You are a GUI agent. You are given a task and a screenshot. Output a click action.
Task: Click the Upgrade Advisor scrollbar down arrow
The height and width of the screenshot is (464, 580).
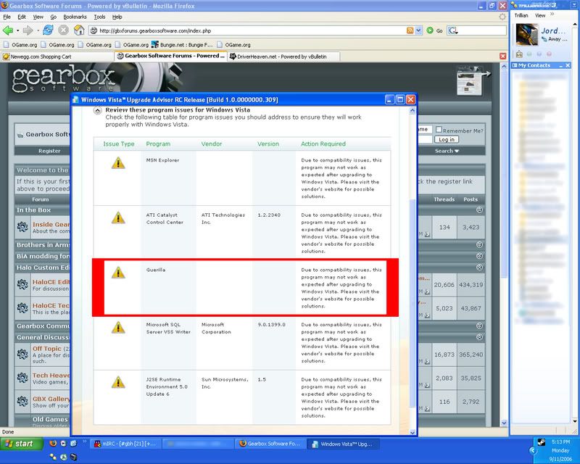pos(413,432)
